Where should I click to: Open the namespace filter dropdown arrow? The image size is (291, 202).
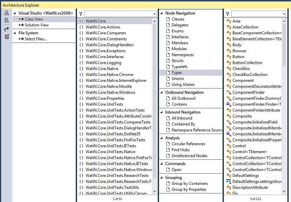click(x=154, y=14)
